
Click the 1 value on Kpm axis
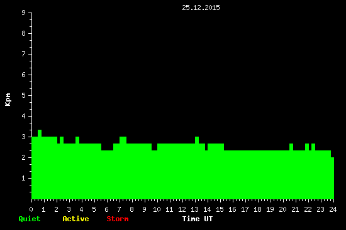point(24,178)
